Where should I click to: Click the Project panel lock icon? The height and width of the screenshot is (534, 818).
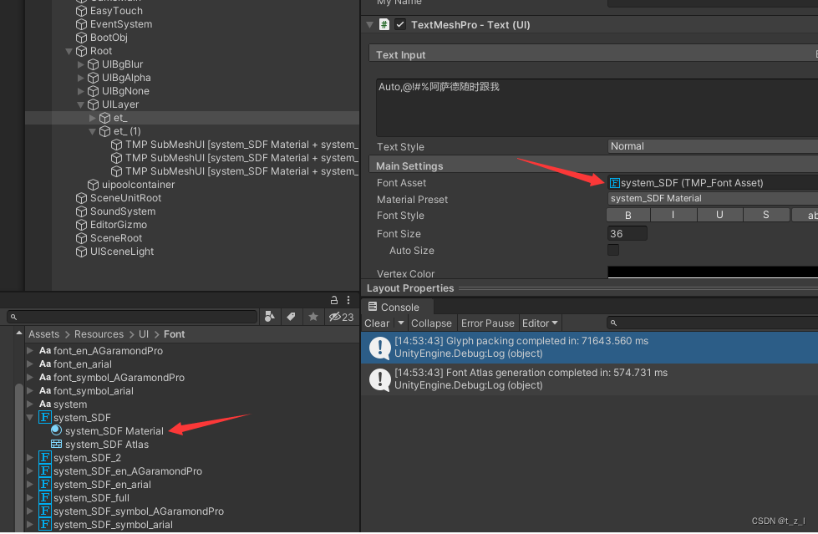tap(334, 300)
